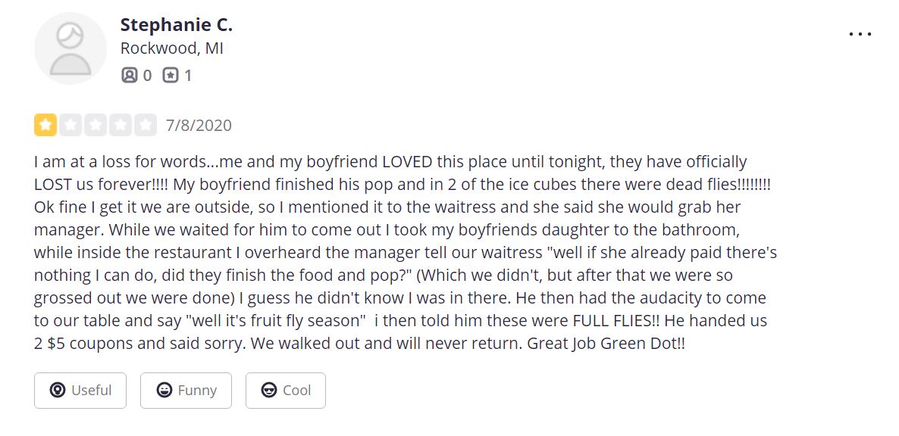Click the Rockwood, MI location text
This screenshot has height=436, width=899.
click(171, 48)
